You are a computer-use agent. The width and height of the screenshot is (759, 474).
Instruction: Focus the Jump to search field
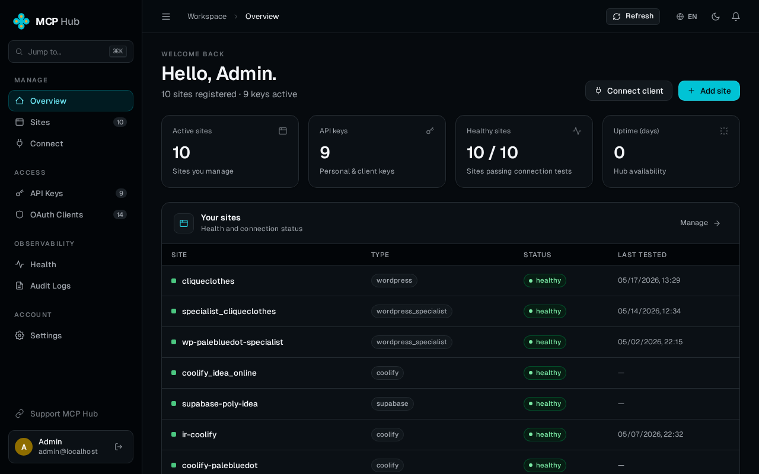coord(71,52)
